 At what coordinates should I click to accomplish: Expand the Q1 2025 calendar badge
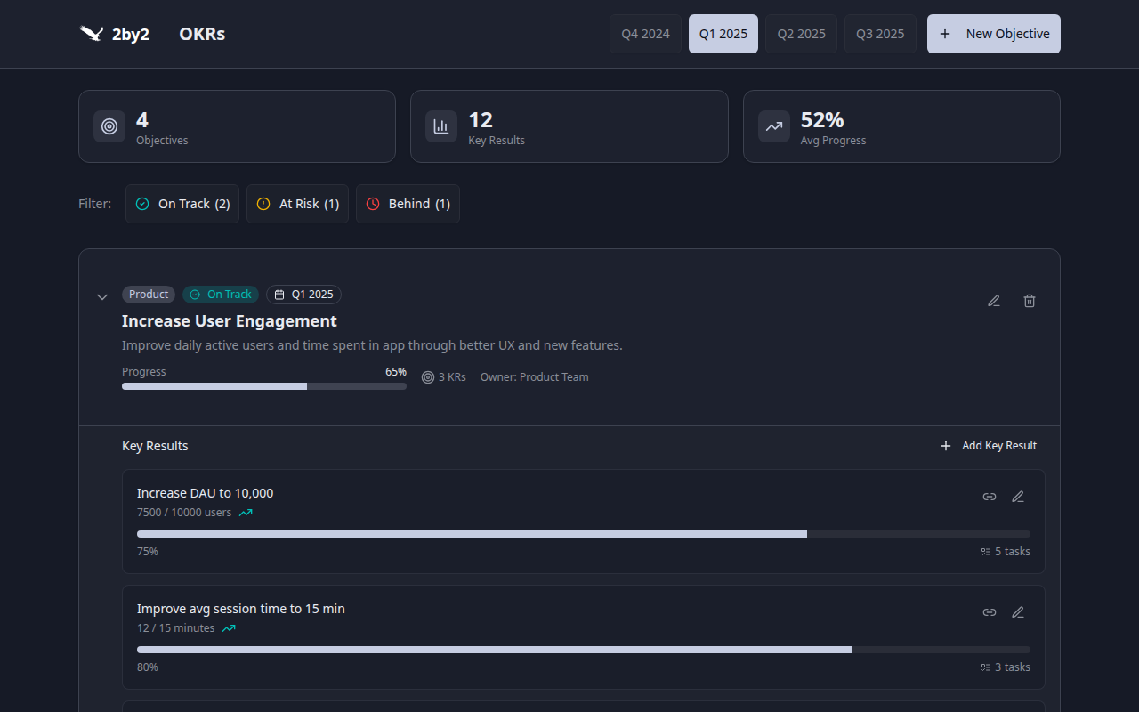pyautogui.click(x=303, y=294)
